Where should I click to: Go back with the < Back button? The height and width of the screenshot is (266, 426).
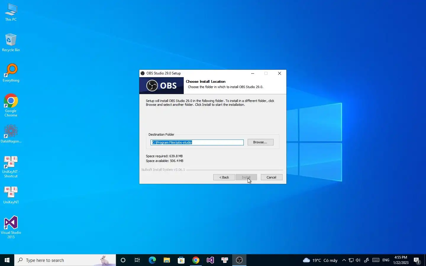224,177
